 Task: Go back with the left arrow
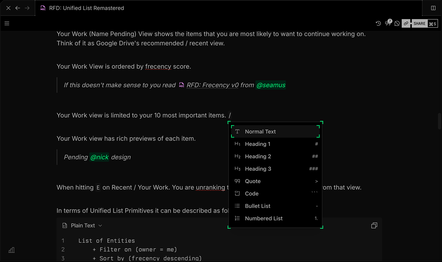click(x=18, y=8)
